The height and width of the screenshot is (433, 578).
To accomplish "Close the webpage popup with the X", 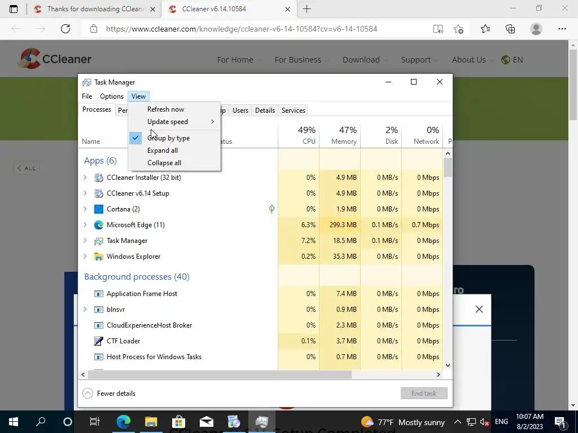I will (x=479, y=310).
